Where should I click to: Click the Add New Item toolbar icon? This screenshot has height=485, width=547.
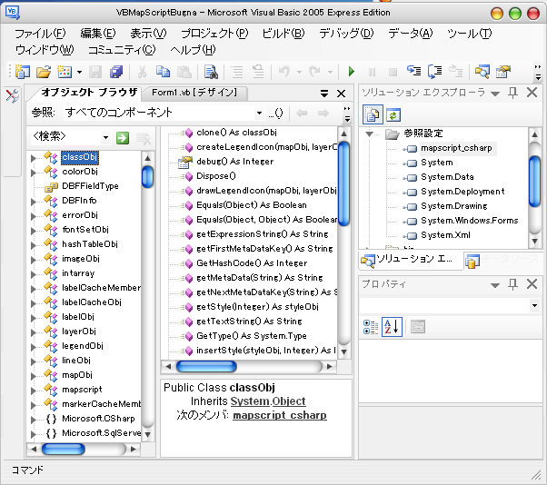(x=65, y=72)
